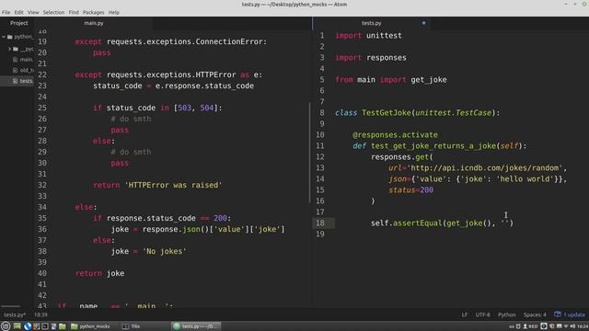This screenshot has height=331, width=589.
Task: Click line number 1 in tests.py gutter
Action: pyautogui.click(x=322, y=36)
